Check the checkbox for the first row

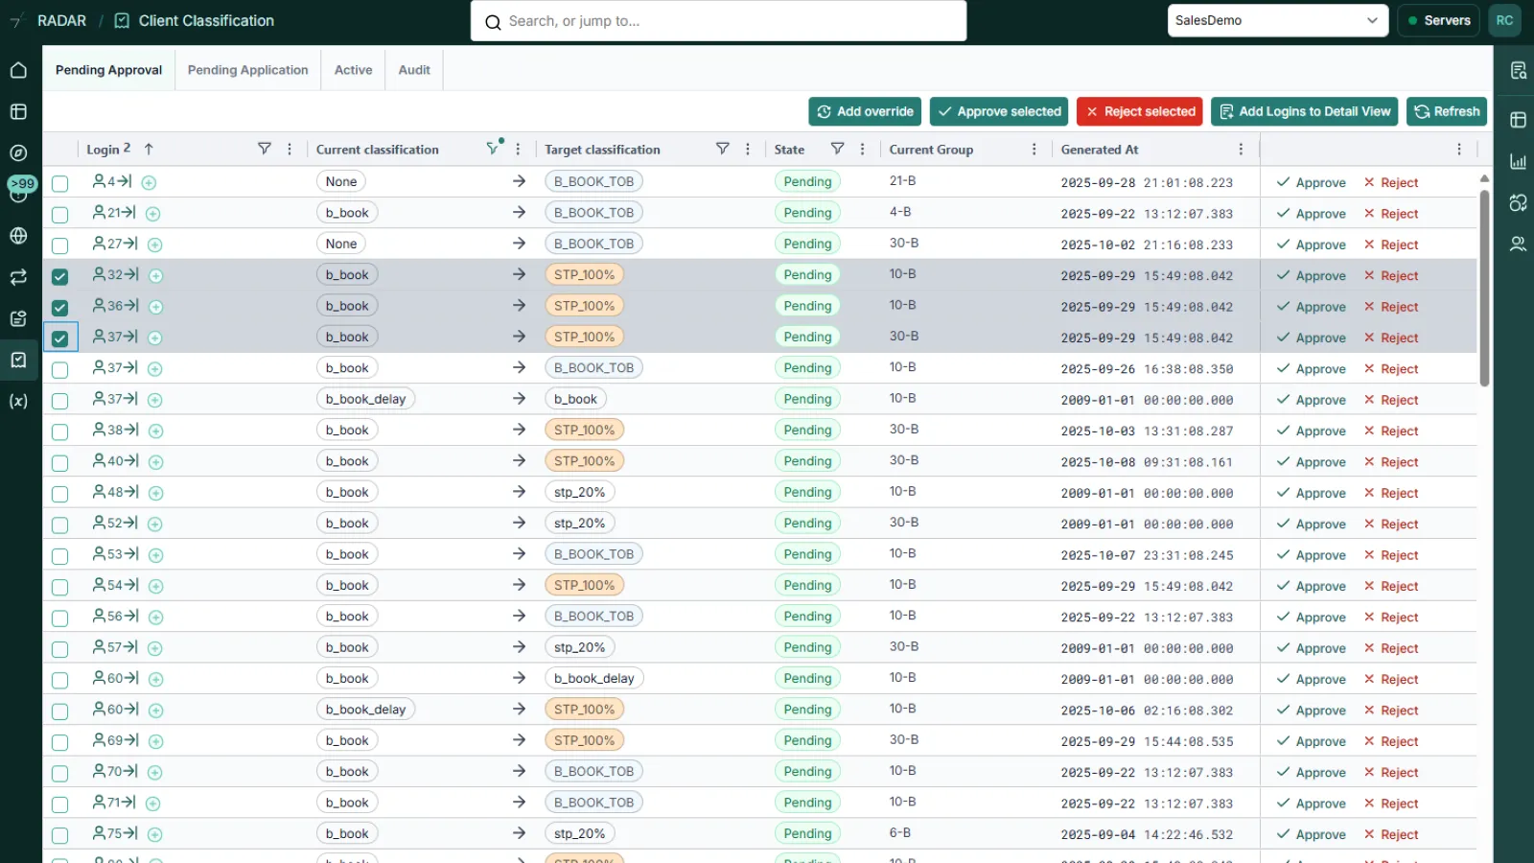click(x=60, y=183)
